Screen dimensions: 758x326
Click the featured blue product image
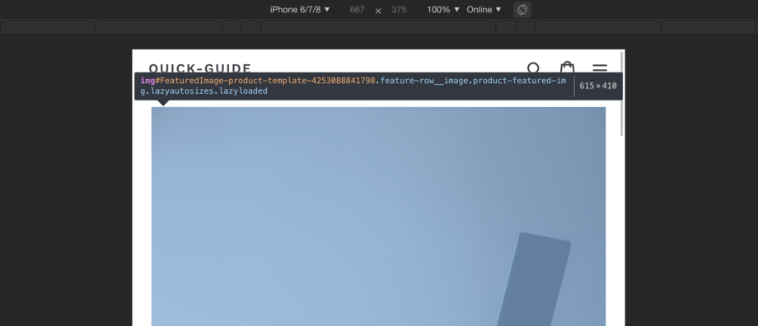tap(378, 217)
